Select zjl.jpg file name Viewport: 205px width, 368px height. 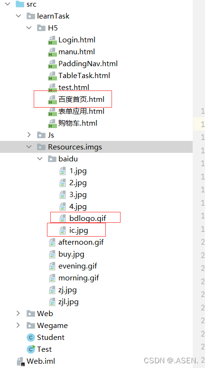(x=68, y=302)
